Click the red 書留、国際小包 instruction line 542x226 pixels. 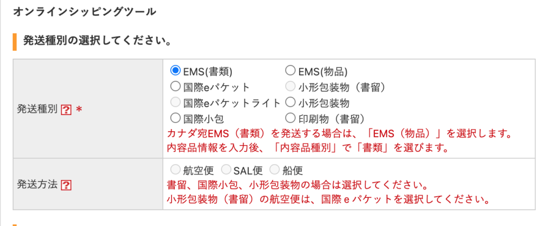point(296,185)
